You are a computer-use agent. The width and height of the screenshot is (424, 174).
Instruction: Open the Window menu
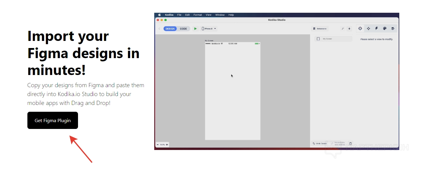[220, 15]
